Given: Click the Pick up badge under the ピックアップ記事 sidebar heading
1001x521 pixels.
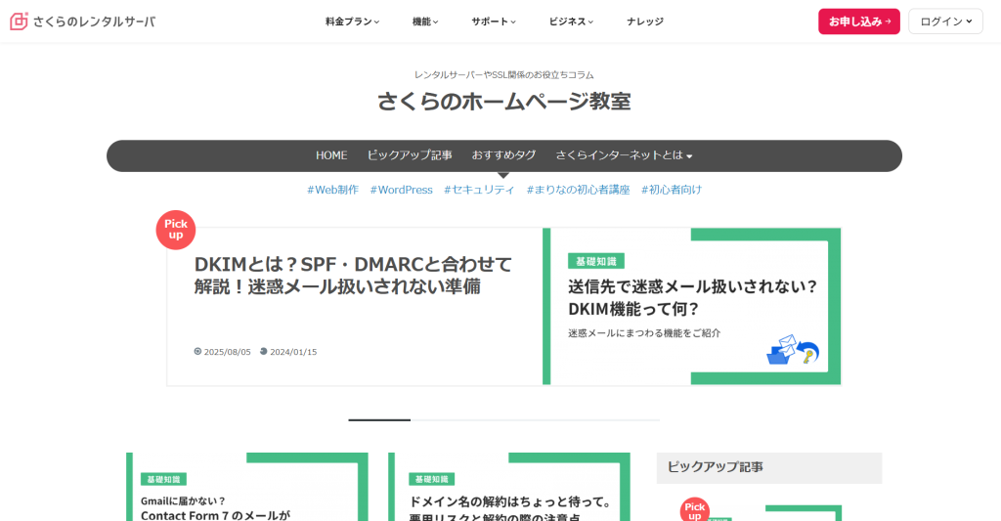Looking at the screenshot, I should (695, 509).
